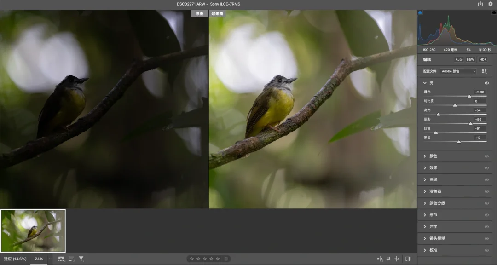Click the before/after view cycle icon
This screenshot has width=497, height=265.
pos(380,259)
